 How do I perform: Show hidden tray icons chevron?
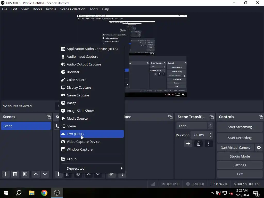click(212, 193)
